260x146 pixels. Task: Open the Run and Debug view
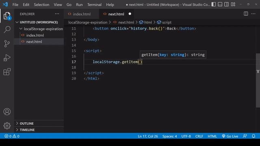coord(7,58)
